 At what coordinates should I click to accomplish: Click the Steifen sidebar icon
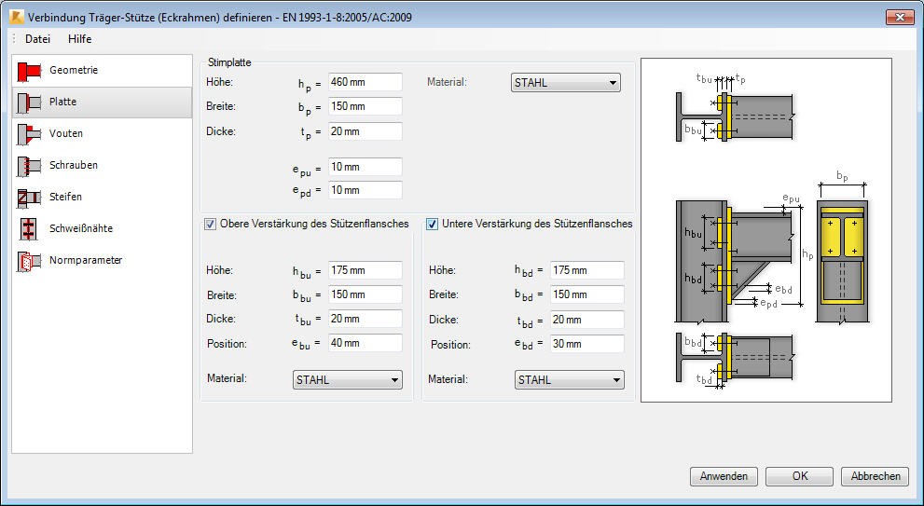pyautogui.click(x=28, y=198)
